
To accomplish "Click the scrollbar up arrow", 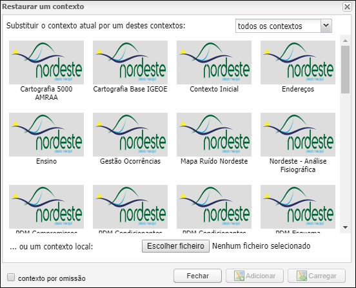I will [x=345, y=41].
